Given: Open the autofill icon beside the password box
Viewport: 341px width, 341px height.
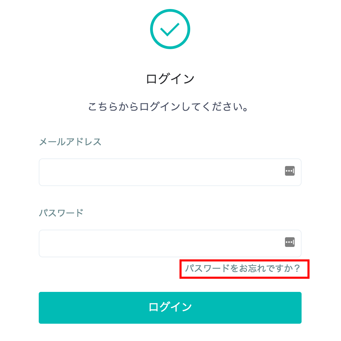Looking at the screenshot, I should [289, 242].
